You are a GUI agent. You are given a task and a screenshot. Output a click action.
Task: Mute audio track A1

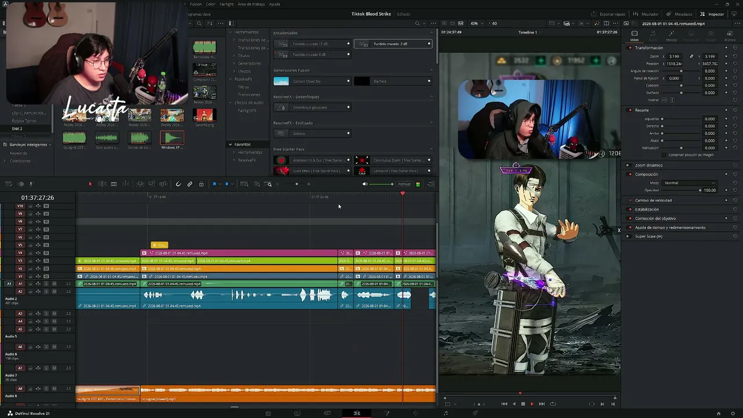tap(54, 283)
